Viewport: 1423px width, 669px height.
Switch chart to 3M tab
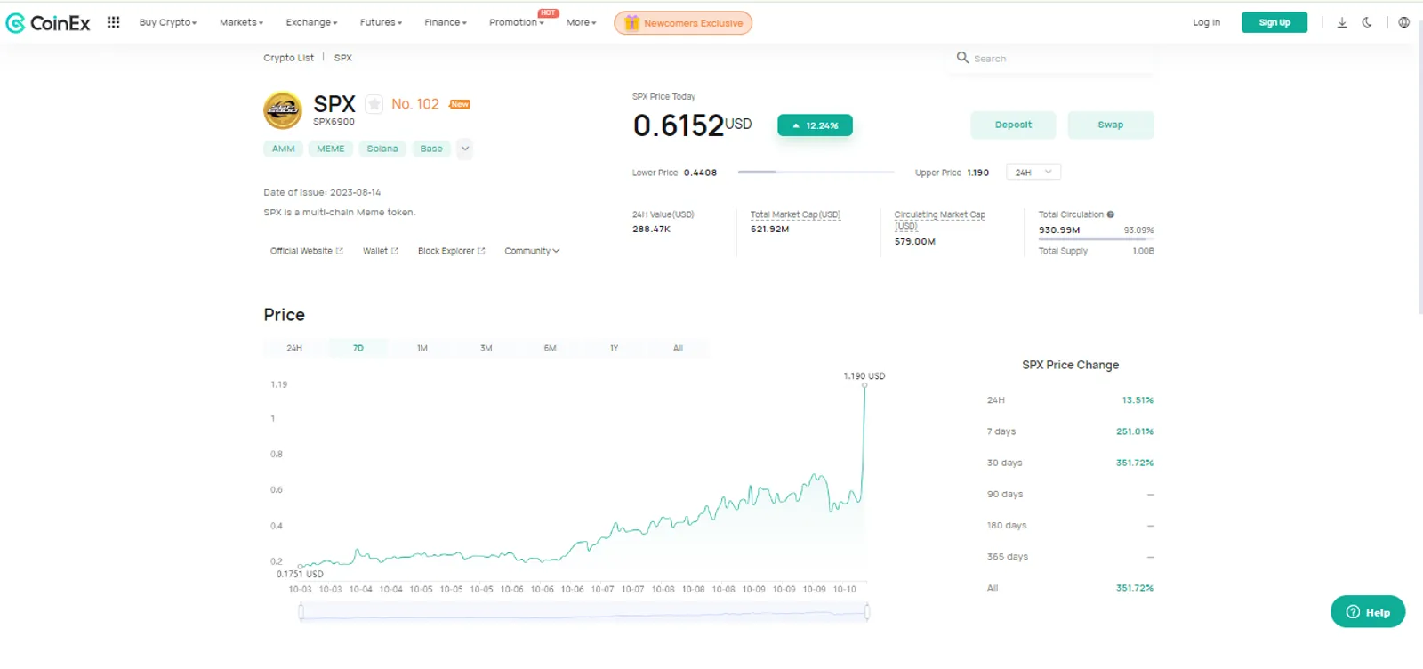pos(486,348)
